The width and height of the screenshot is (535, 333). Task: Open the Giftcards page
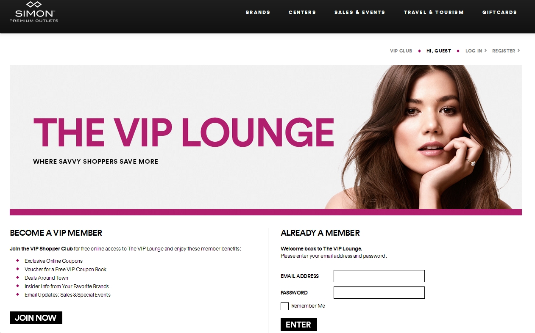tap(499, 12)
